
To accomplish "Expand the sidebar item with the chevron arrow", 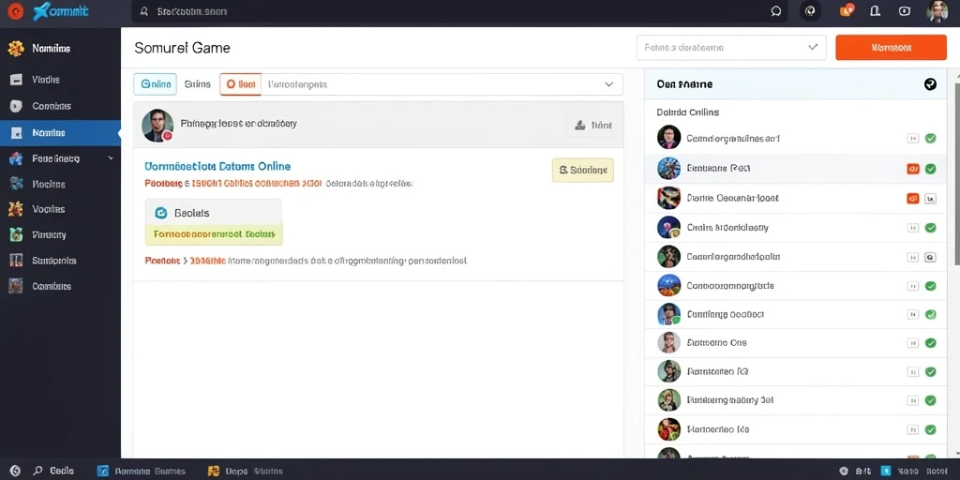I will 60,158.
